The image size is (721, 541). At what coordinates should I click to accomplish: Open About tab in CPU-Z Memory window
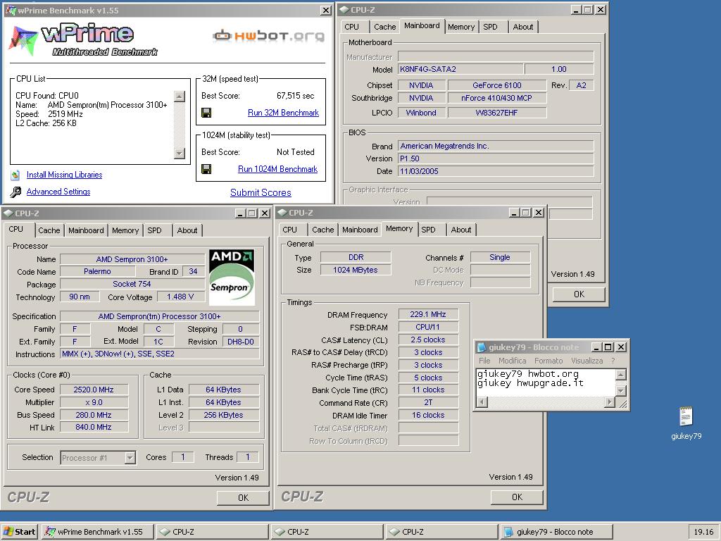point(461,230)
